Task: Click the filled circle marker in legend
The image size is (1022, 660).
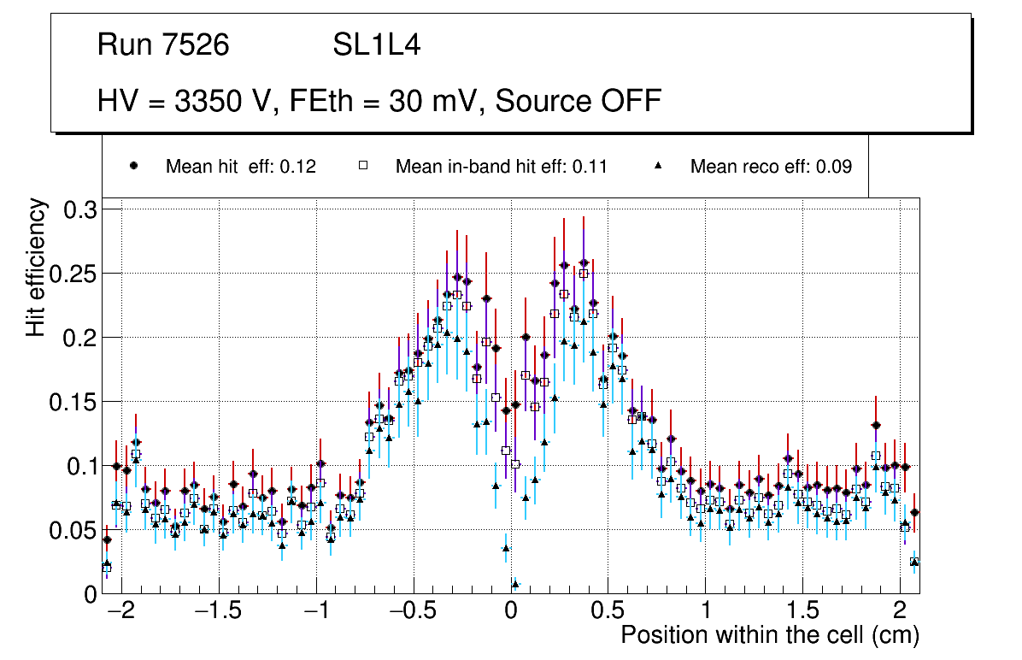Action: tap(134, 167)
